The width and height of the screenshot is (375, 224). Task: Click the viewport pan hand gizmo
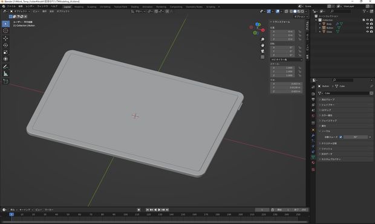click(262, 45)
